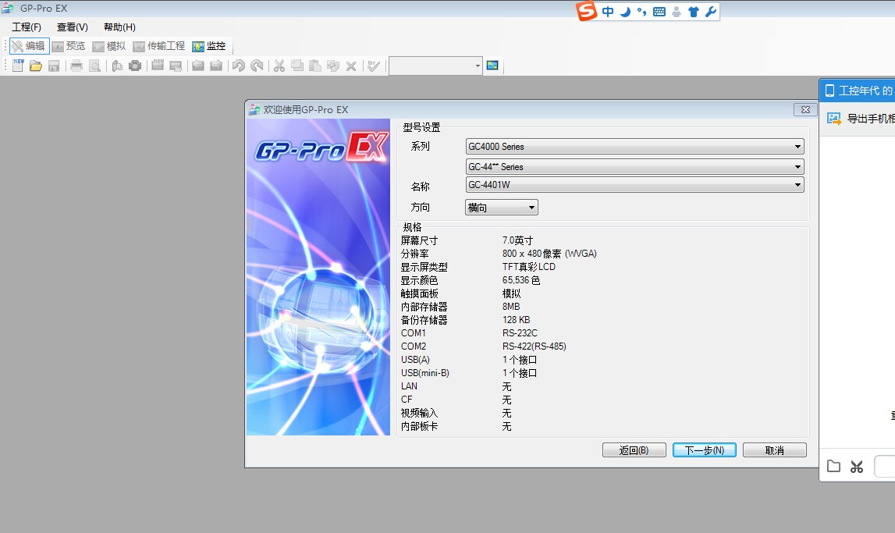Screen dimensions: 895x533
Task: Switch to 监控 monitor mode
Action: 209,46
